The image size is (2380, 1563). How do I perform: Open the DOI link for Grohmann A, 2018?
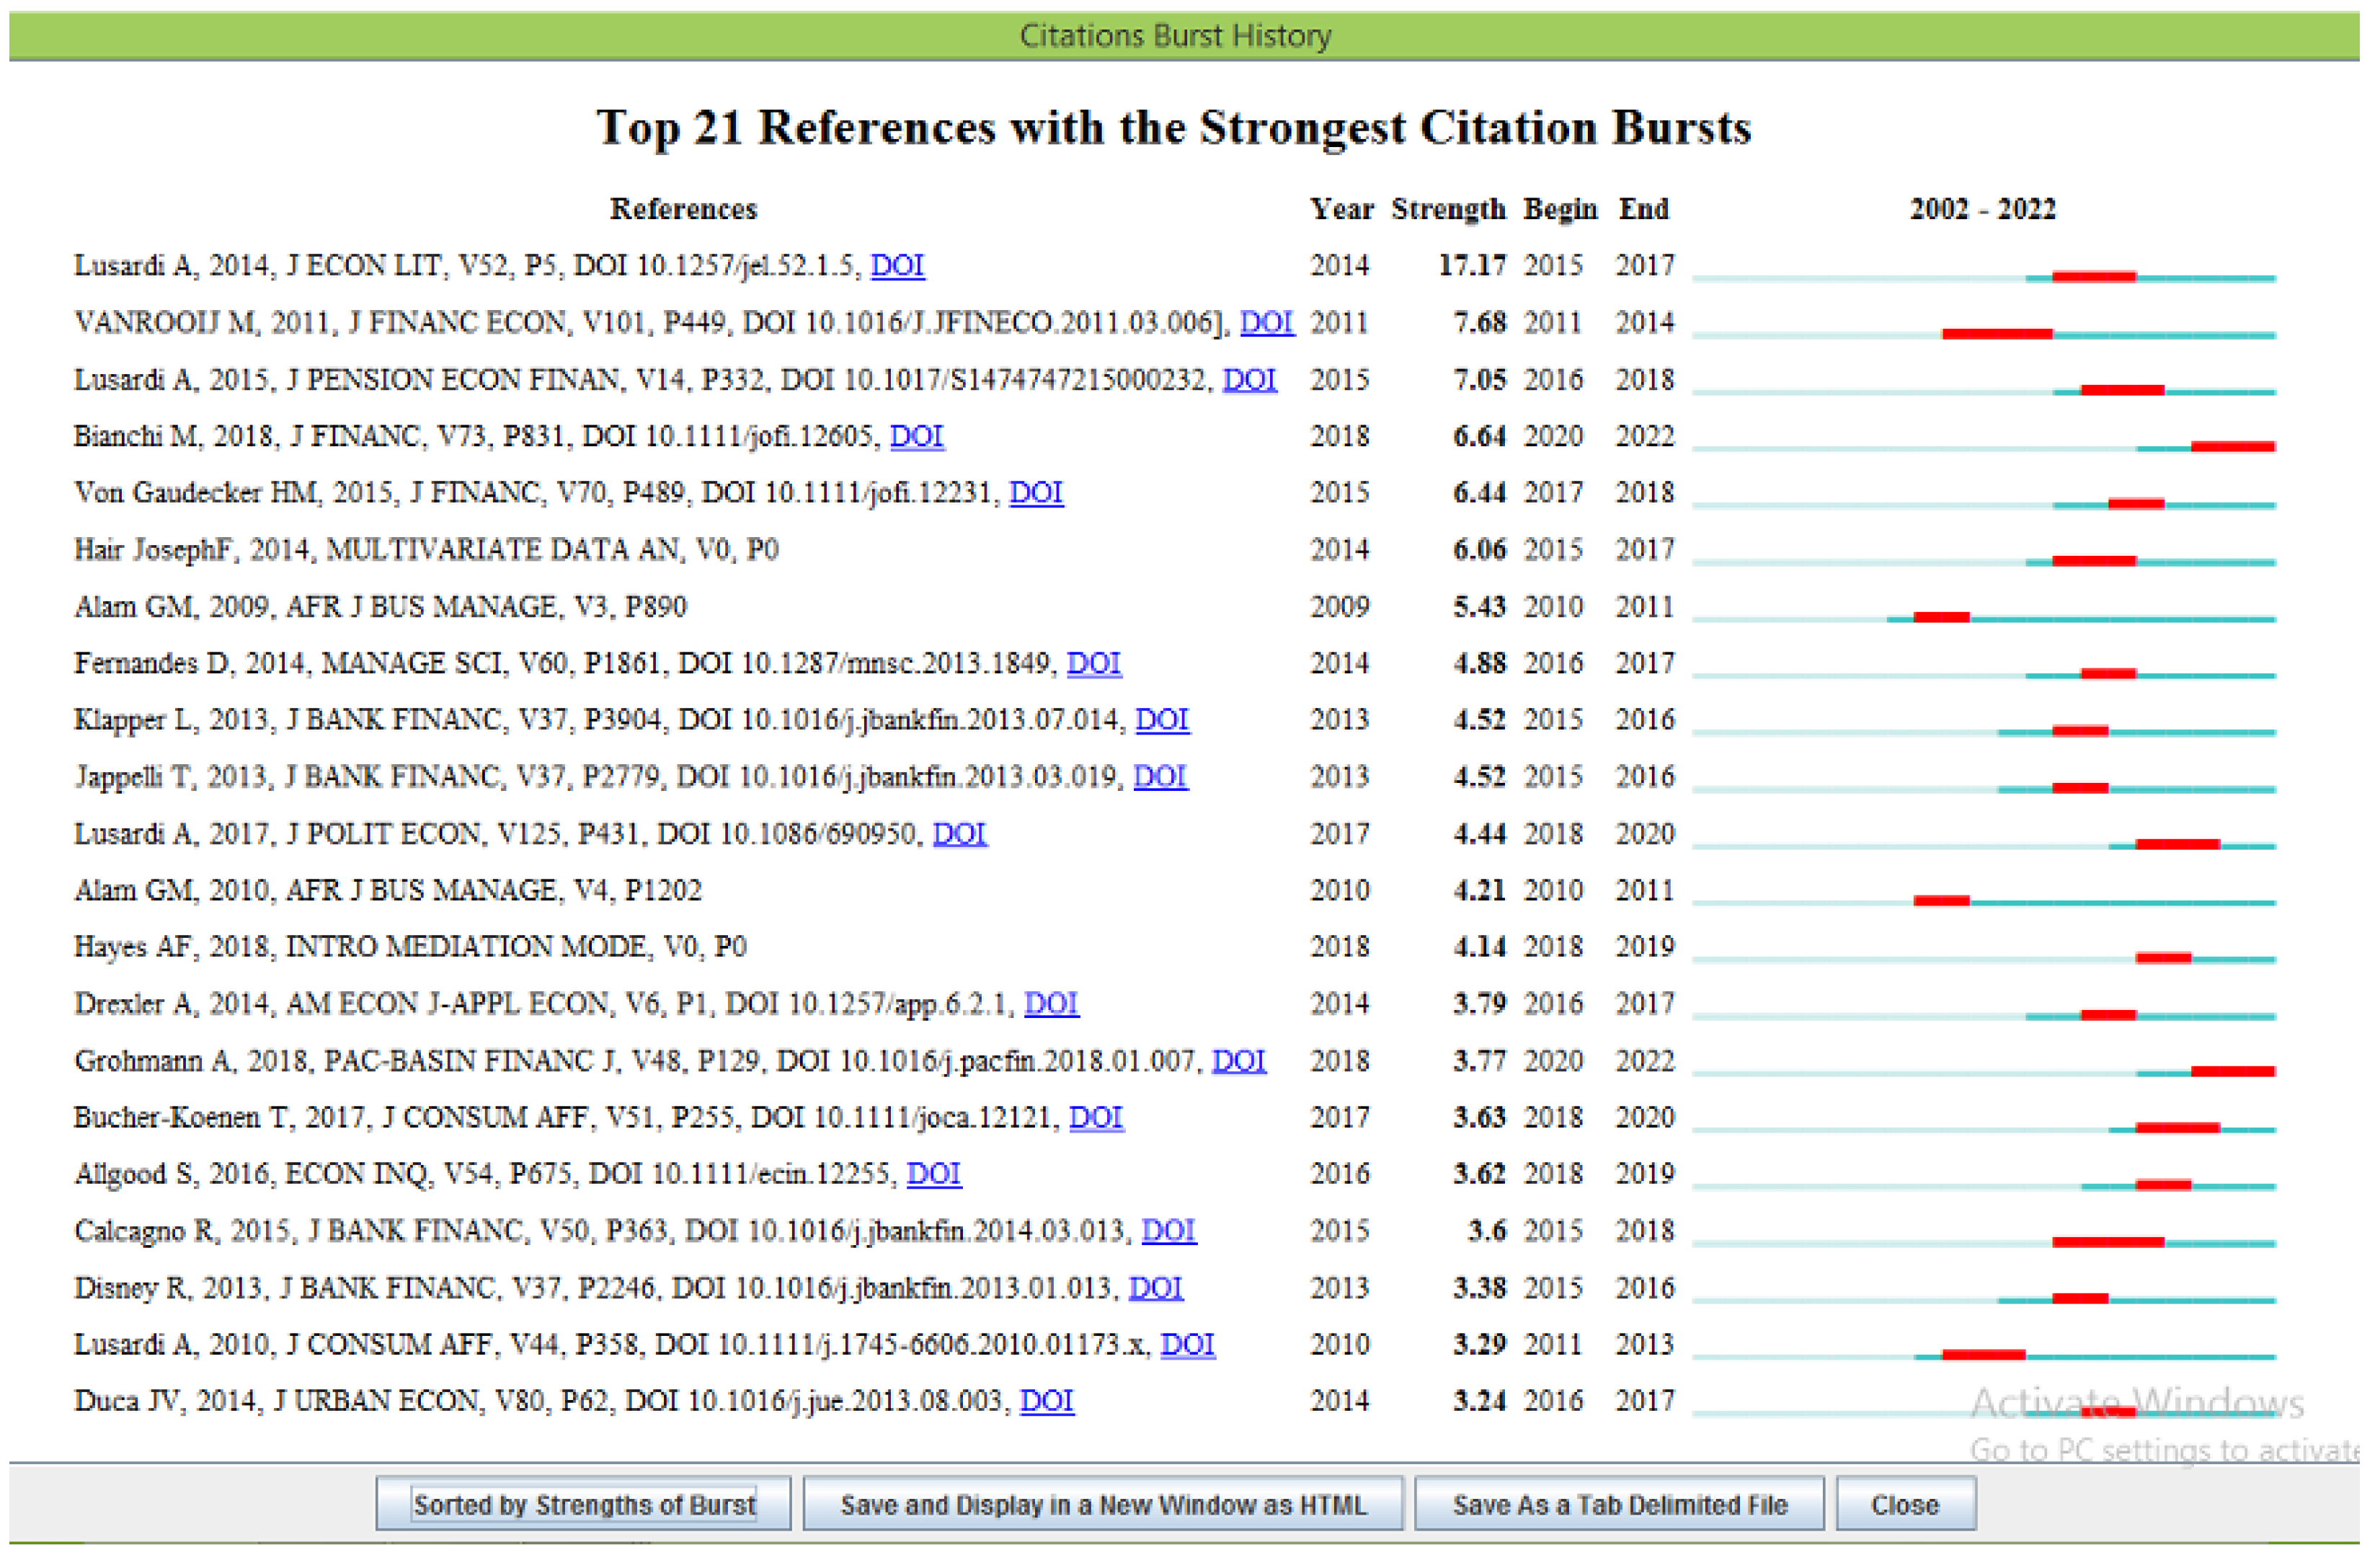click(1238, 1061)
